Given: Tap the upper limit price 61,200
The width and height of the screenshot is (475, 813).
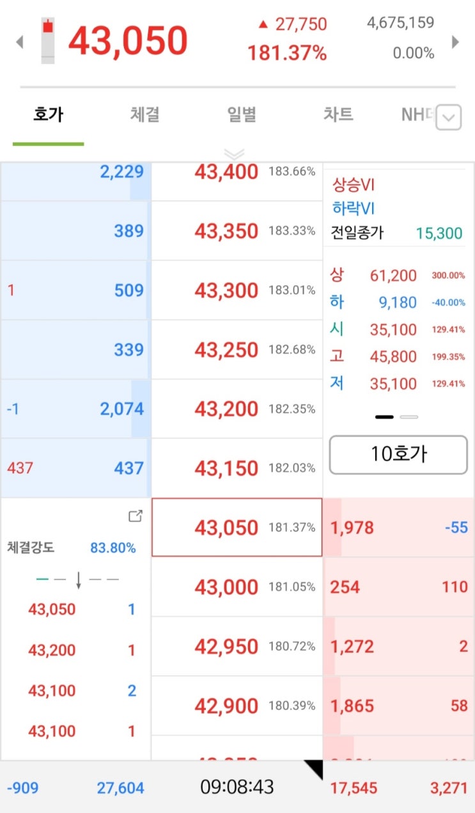Looking at the screenshot, I should 393,276.
